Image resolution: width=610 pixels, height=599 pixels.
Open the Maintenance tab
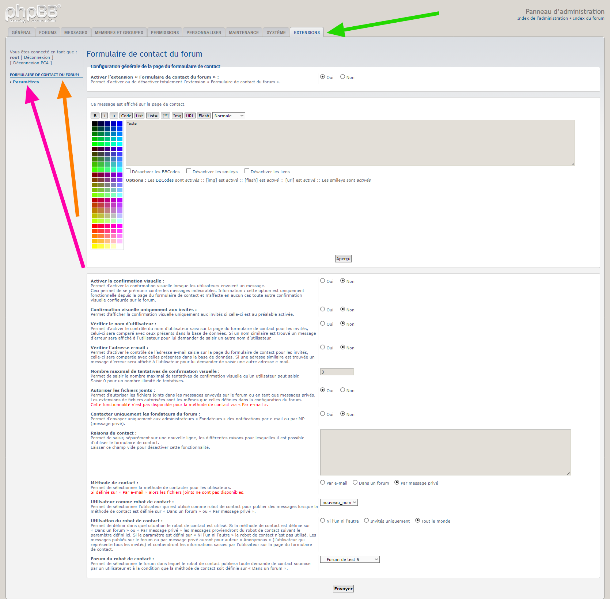tap(244, 33)
